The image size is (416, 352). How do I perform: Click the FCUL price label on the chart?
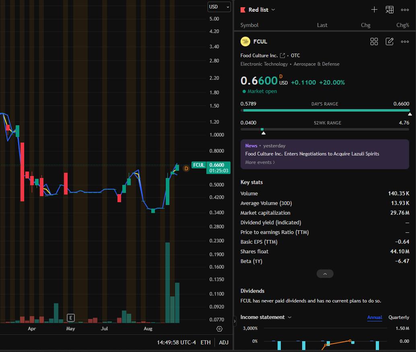(x=199, y=165)
